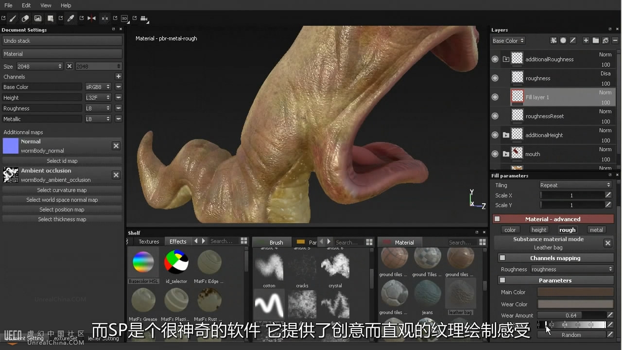Screen dimensions: 622x350
Task: Open the Edit menu
Action: (x=26, y=5)
